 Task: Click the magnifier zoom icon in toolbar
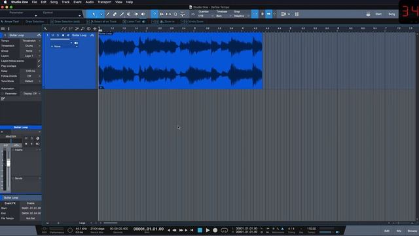coord(175,14)
